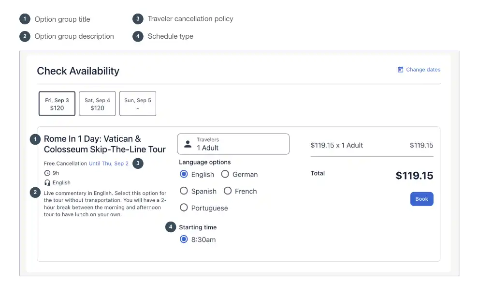The height and width of the screenshot is (285, 479).
Task: Select the Fri, Sep 3 date tab
Action: pyautogui.click(x=57, y=104)
